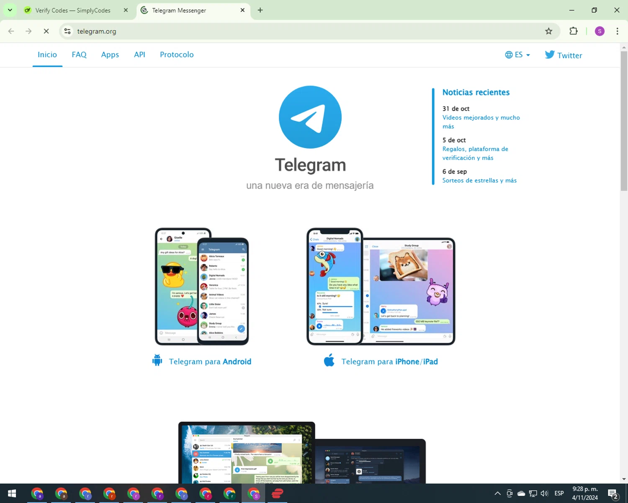Open the taskbar volume speaker icon
The height and width of the screenshot is (503, 628).
pos(544,493)
